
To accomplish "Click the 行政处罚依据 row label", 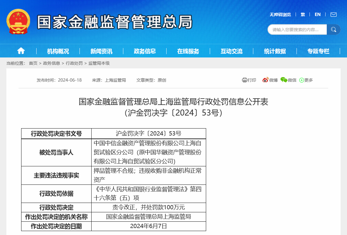I will 56,194.
